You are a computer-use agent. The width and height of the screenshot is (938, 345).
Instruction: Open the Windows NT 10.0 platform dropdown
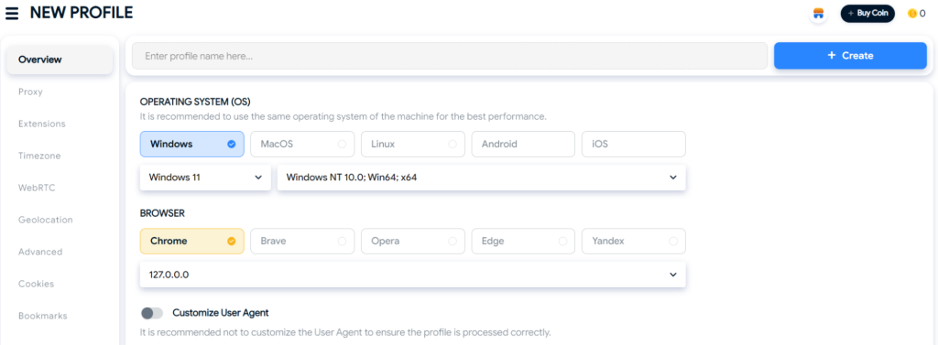482,178
